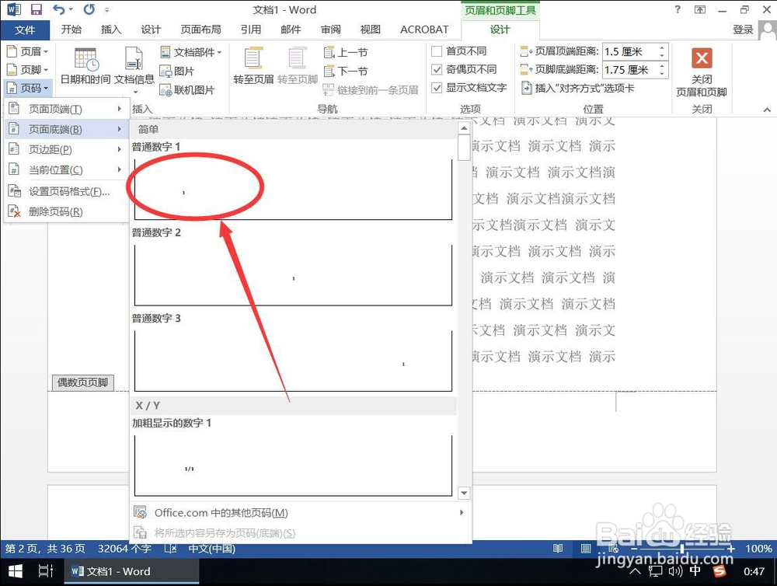Screen dimensions: 777x586
Task: Click gallery scrollbar up arrow
Action: coord(464,128)
